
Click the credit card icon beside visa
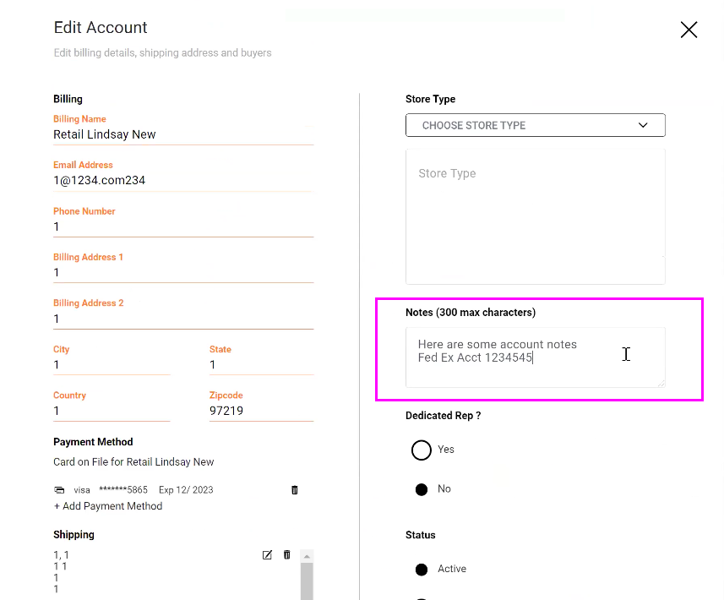click(59, 490)
